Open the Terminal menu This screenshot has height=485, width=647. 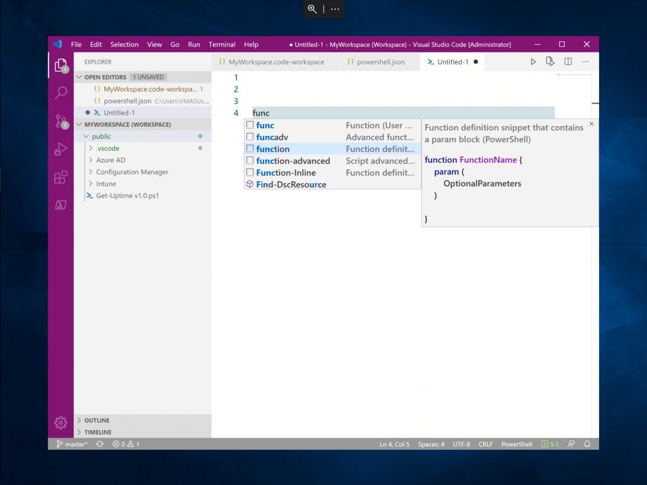point(222,45)
